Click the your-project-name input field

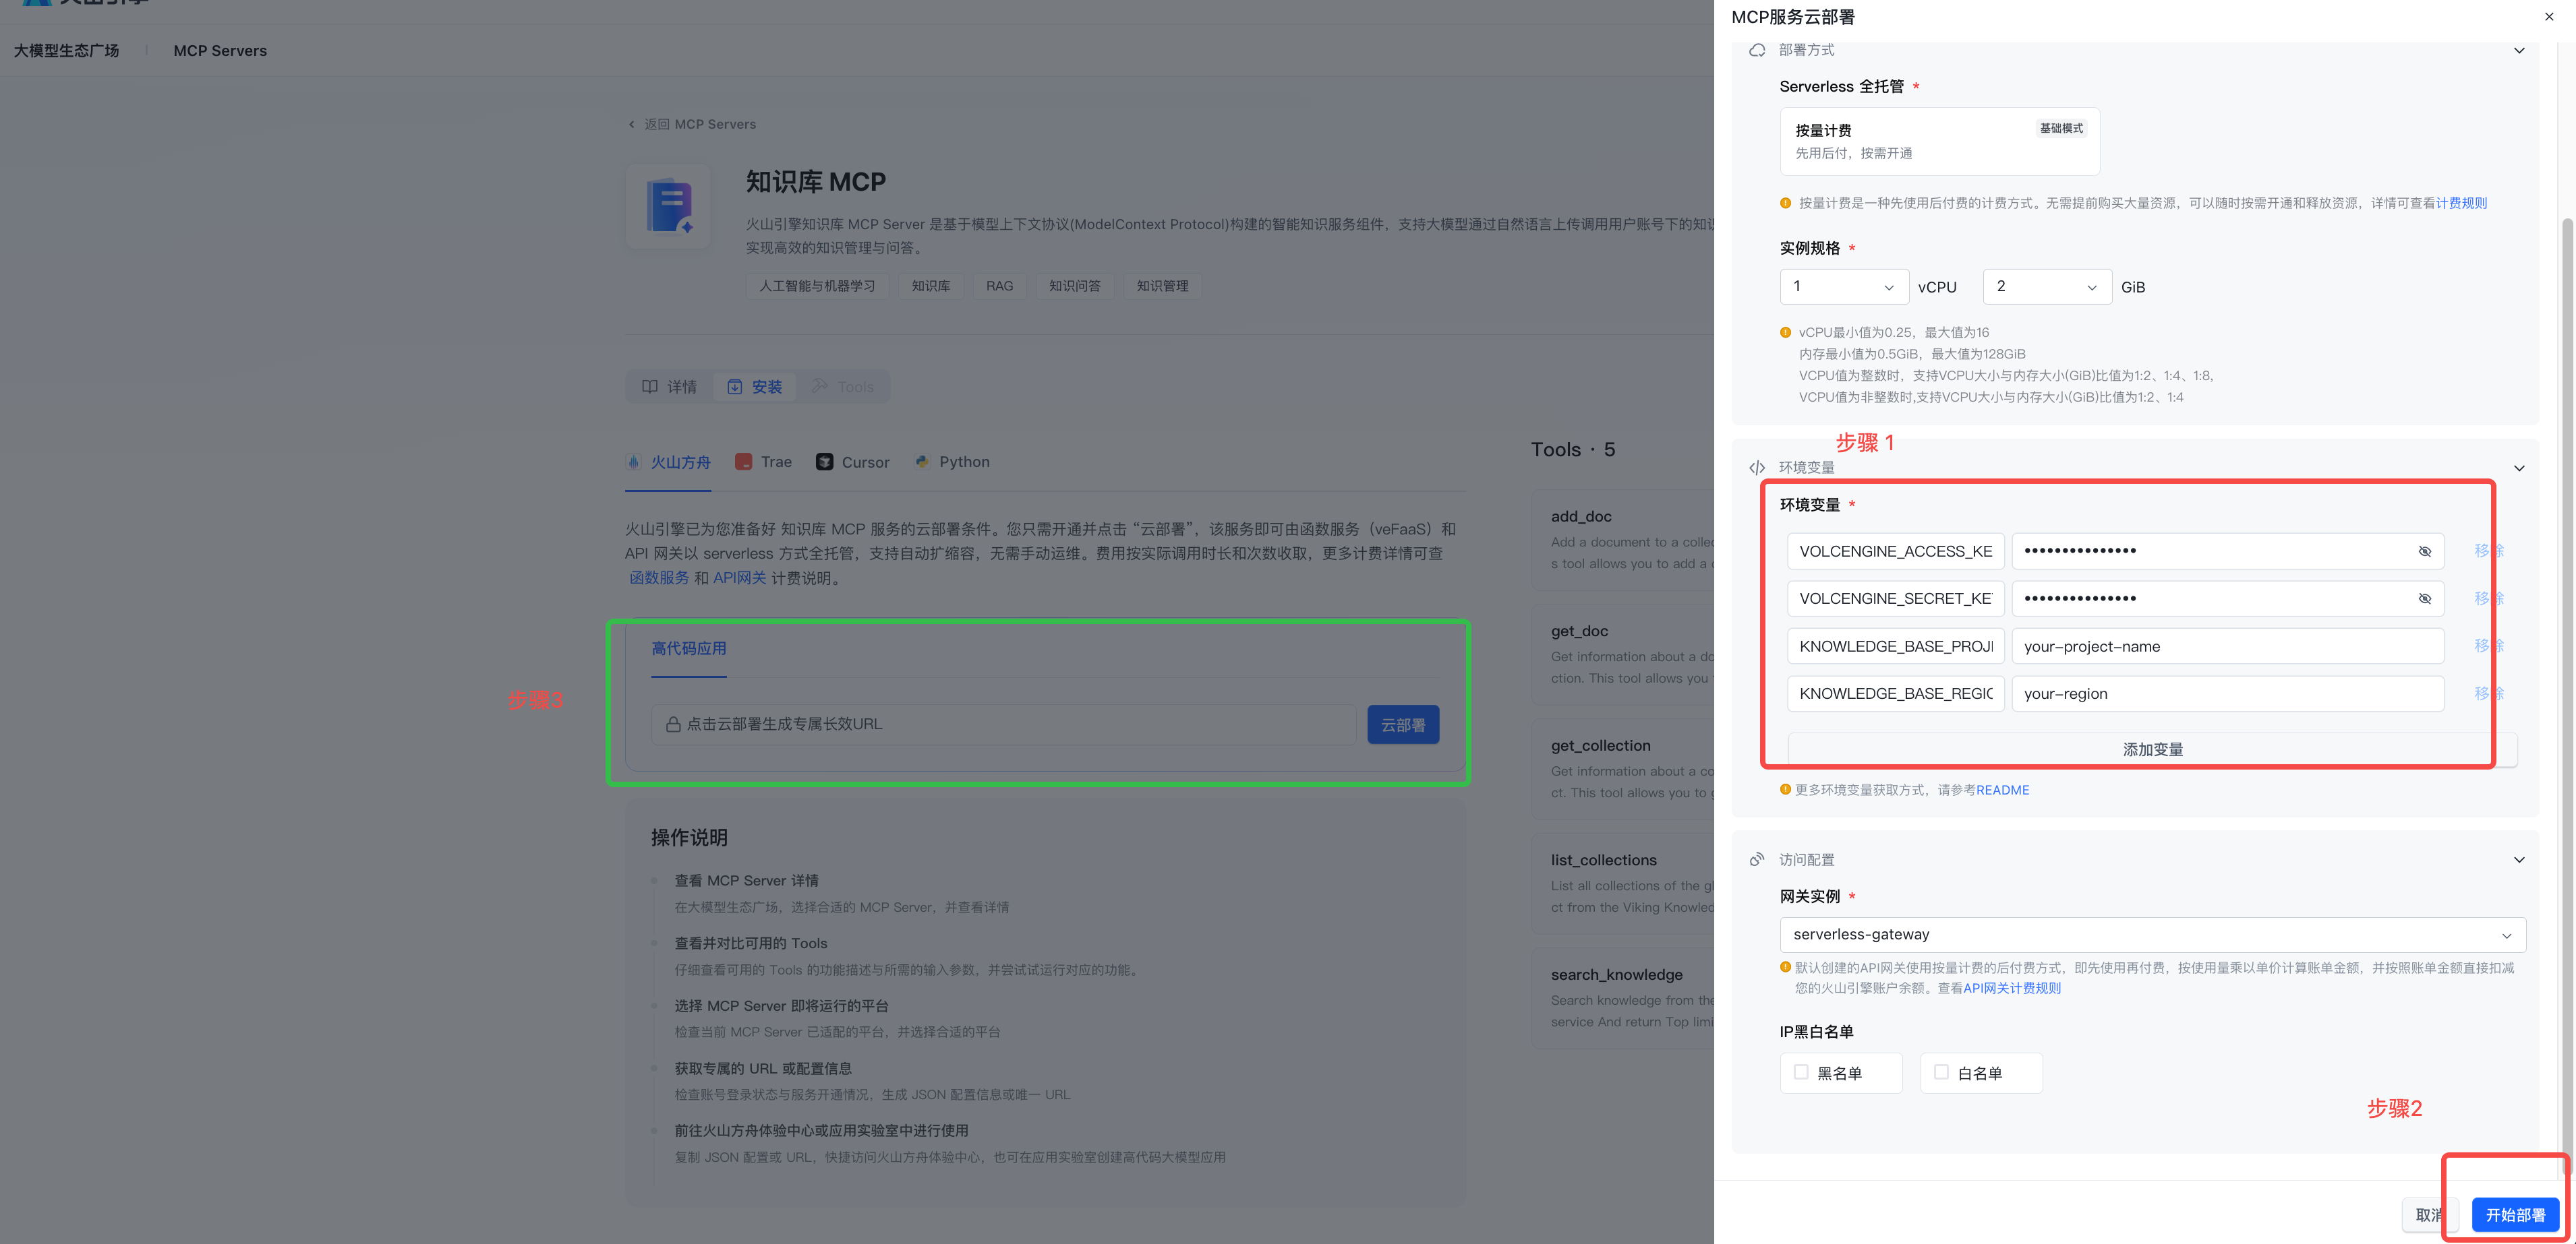pos(2227,646)
